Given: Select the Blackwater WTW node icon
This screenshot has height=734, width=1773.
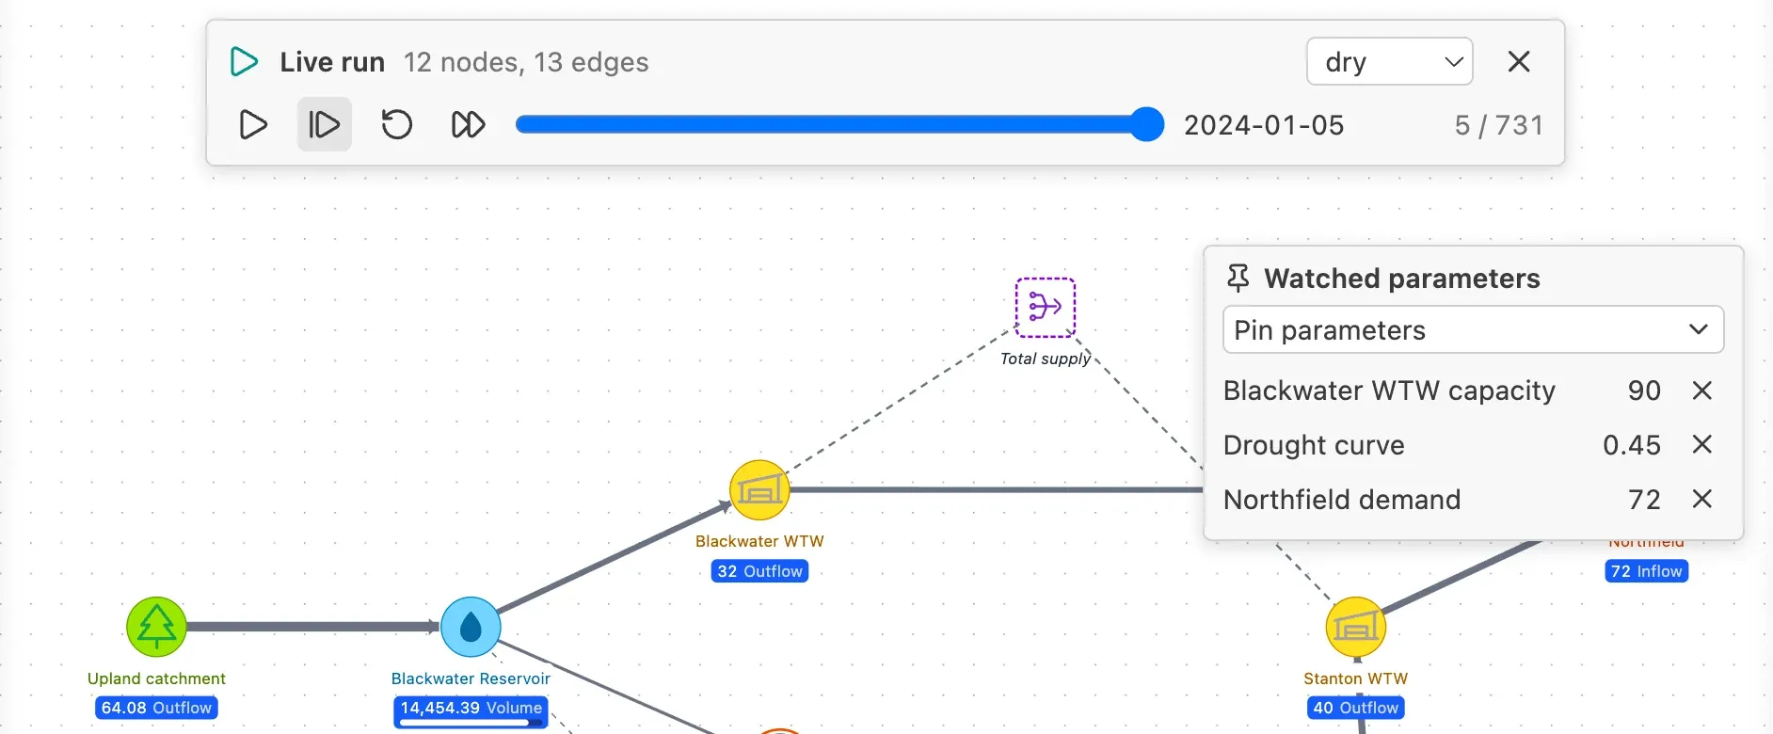Looking at the screenshot, I should point(759,490).
